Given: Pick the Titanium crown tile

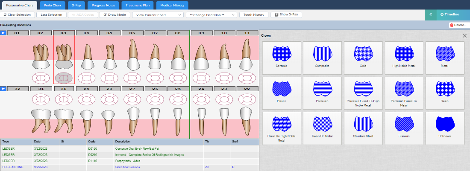Looking at the screenshot, I should pos(404,128).
